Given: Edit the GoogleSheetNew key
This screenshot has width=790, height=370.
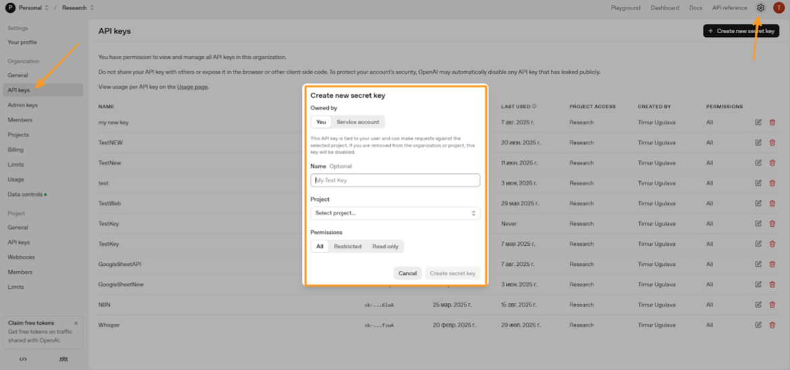Looking at the screenshot, I should pos(758,284).
